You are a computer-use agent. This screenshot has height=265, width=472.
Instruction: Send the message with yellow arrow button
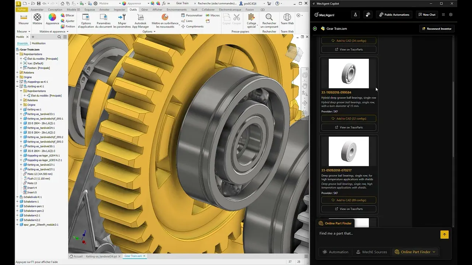[x=444, y=234]
